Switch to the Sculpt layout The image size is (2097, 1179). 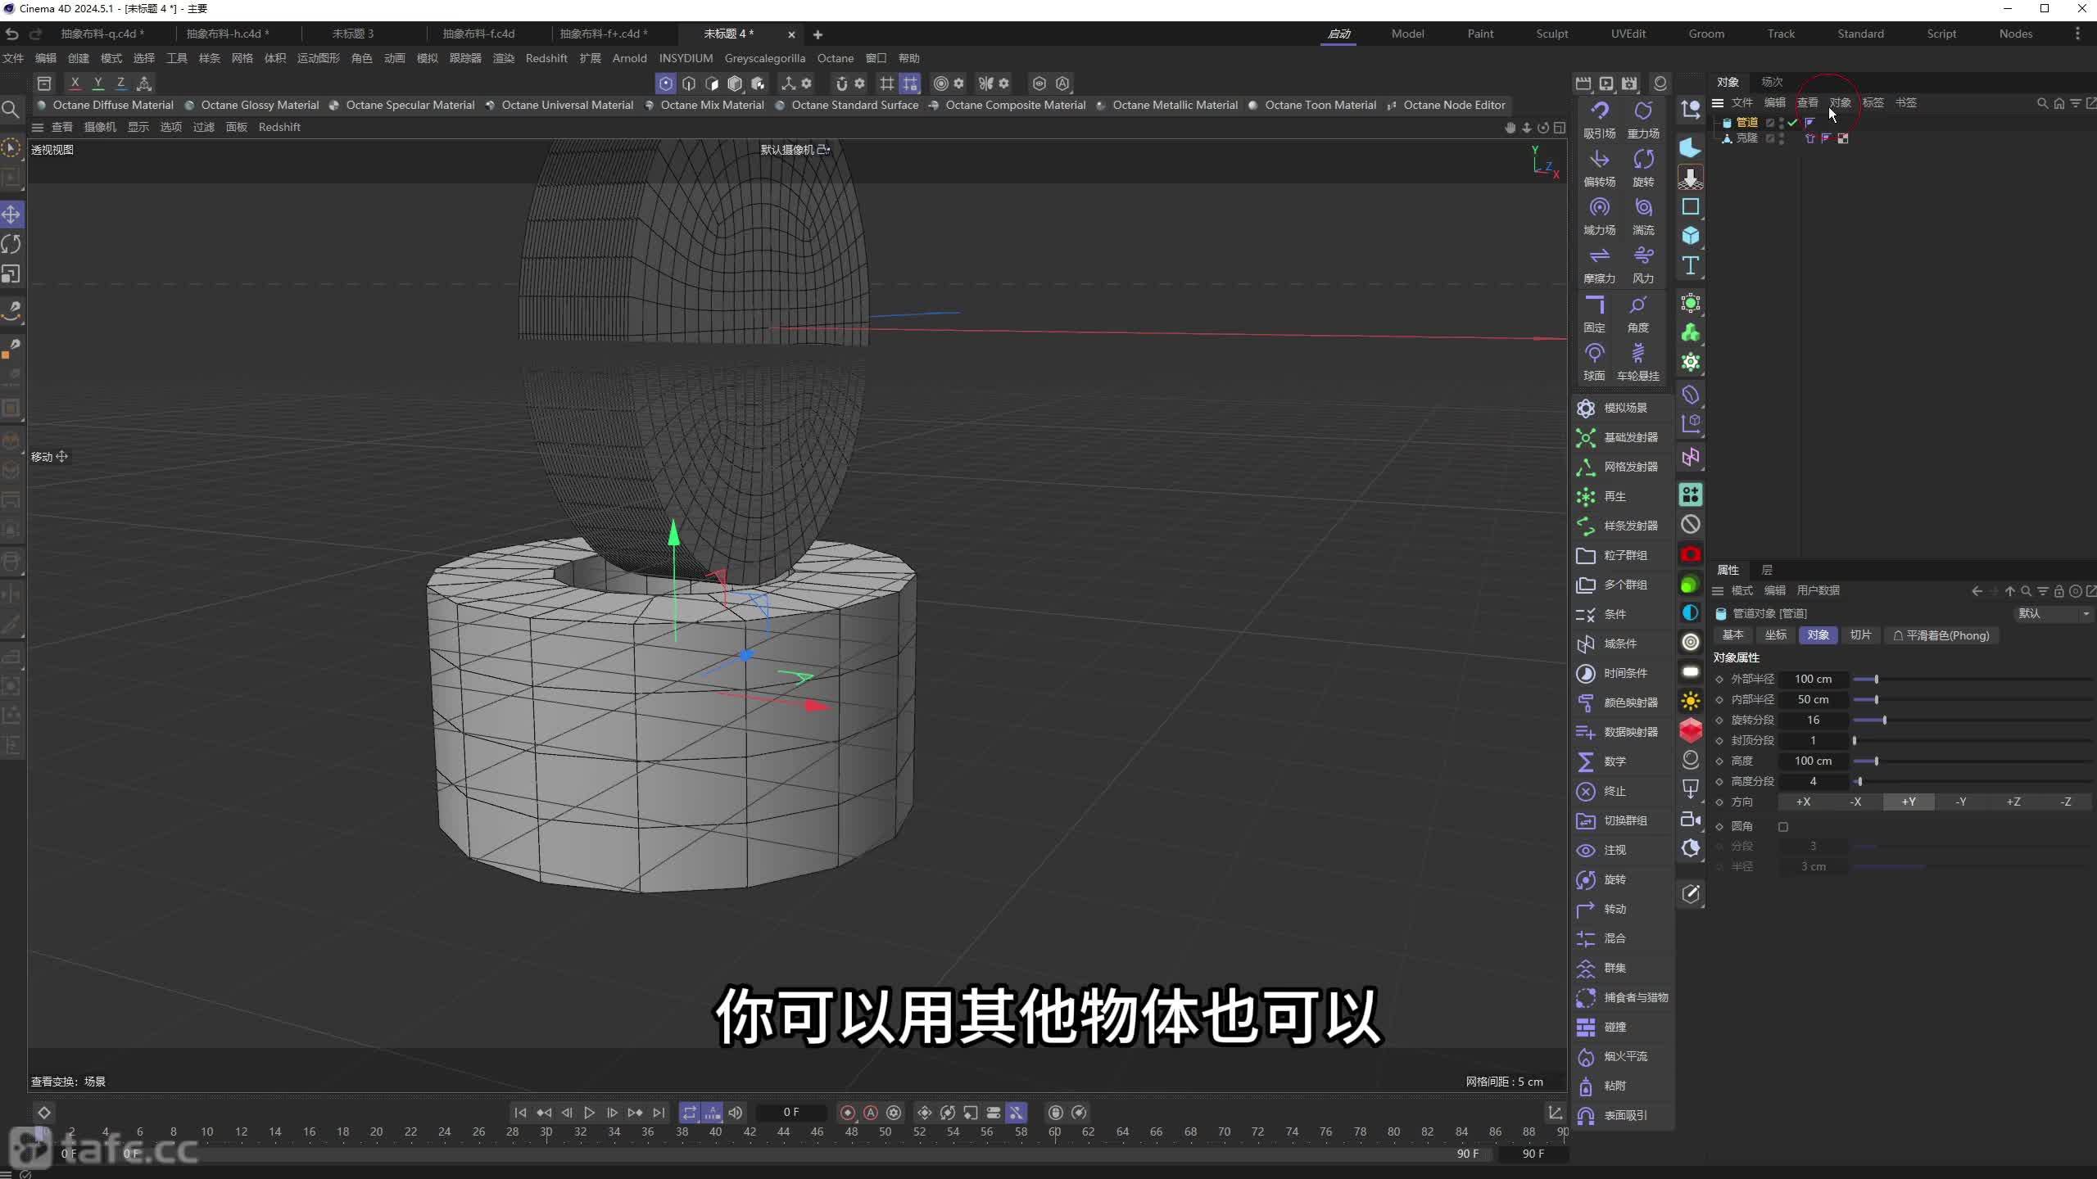coord(1552,34)
